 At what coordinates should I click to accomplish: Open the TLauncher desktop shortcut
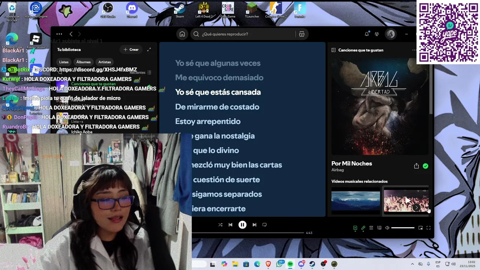pyautogui.click(x=252, y=10)
